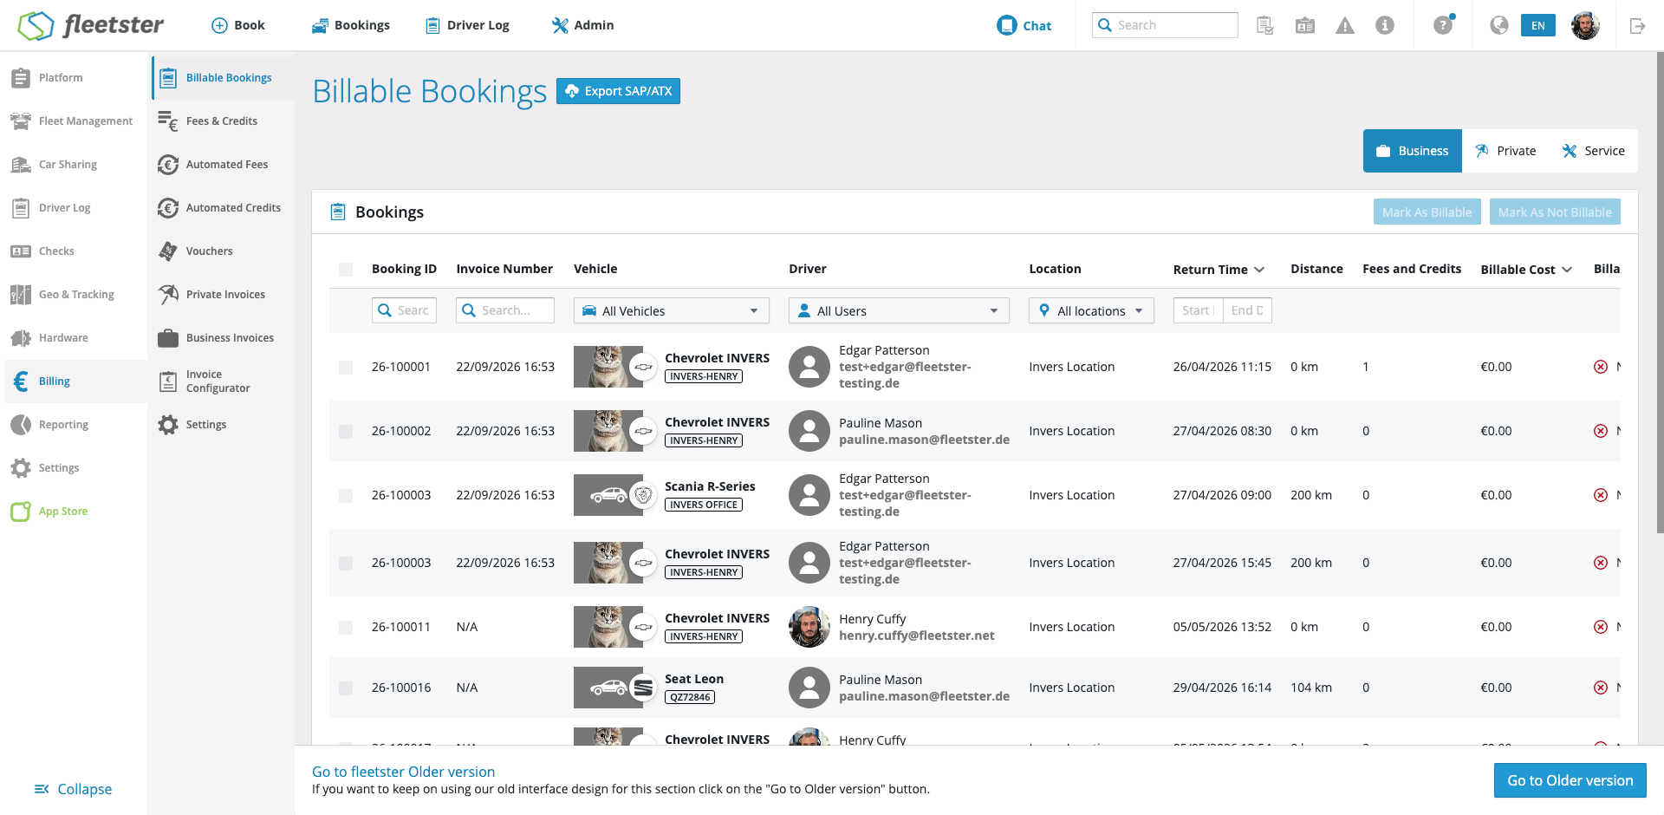Image resolution: width=1664 pixels, height=815 pixels.
Task: Select checkbox for the Scania R-Series booking
Action: (346, 496)
